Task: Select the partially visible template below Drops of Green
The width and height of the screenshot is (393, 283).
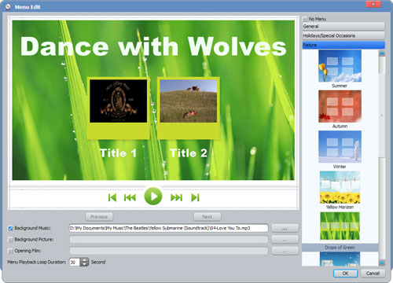Action: 340,259
